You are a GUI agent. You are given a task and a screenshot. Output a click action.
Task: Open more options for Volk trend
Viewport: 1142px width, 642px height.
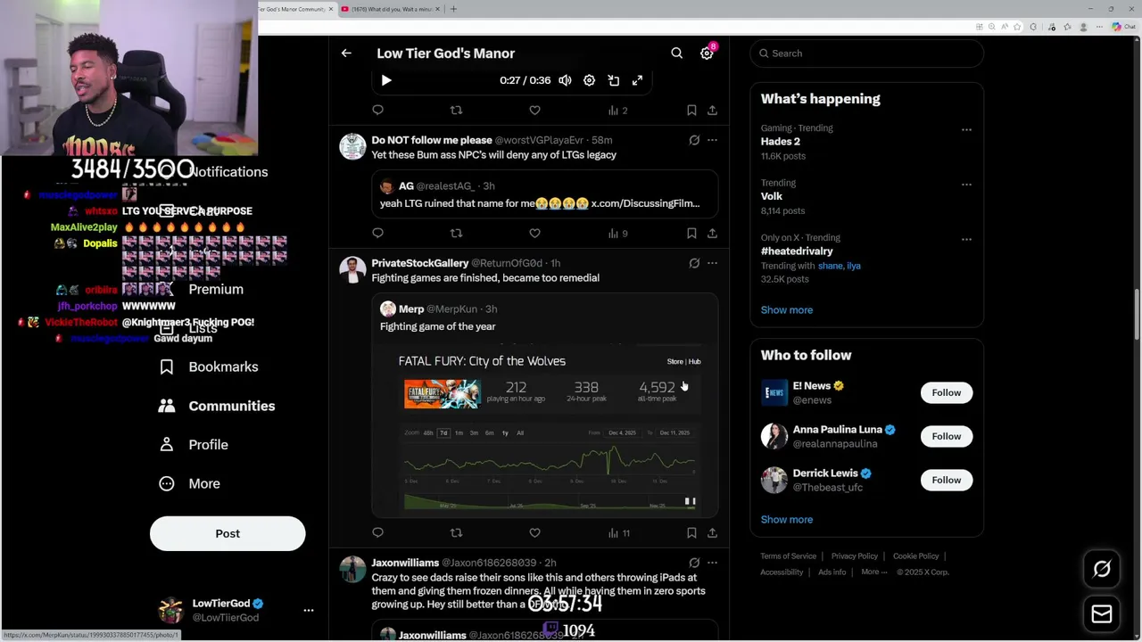tap(966, 185)
